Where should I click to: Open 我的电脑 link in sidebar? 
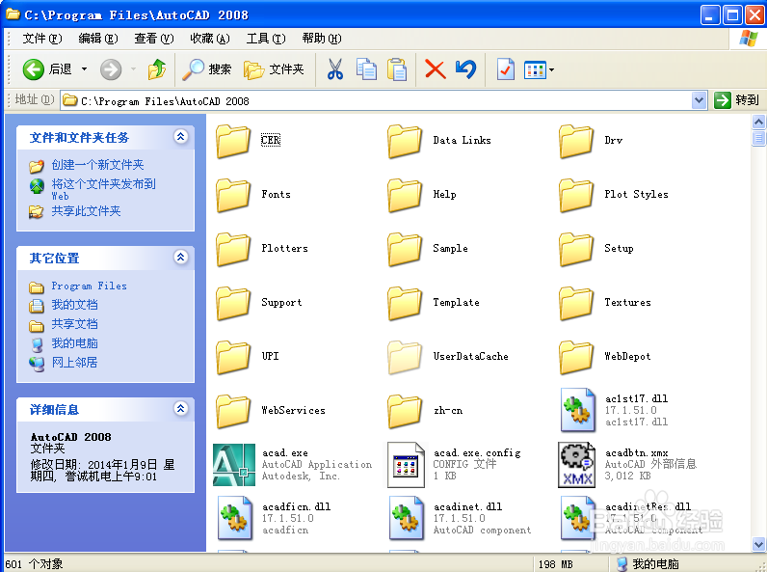point(74,343)
